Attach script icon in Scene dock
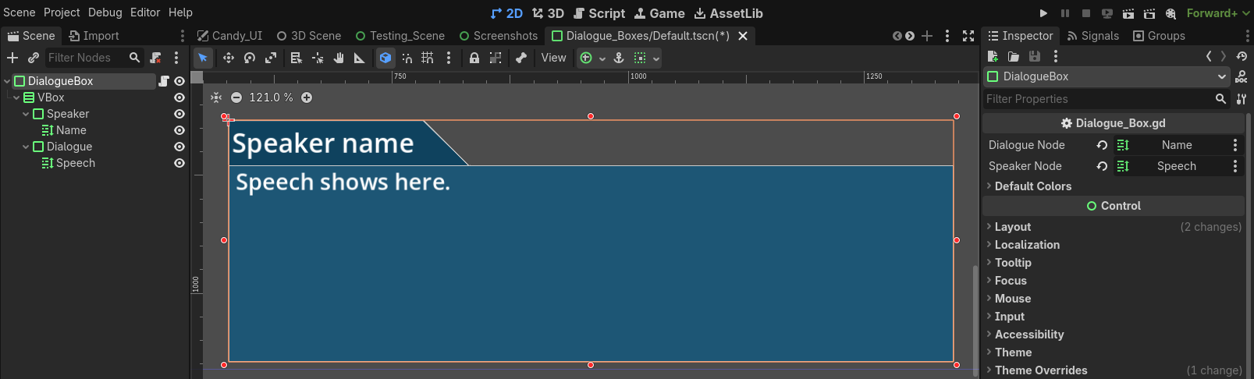Screen dimensions: 1254x379 tap(155, 58)
